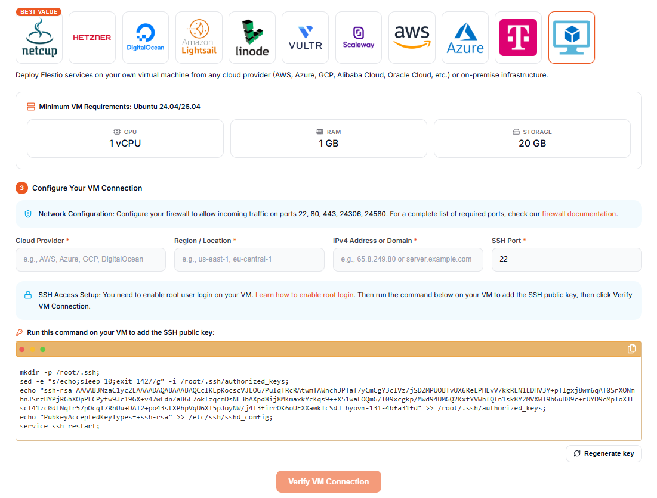The width and height of the screenshot is (657, 498).
Task: Select the Scaleway provider logo
Action: click(358, 38)
